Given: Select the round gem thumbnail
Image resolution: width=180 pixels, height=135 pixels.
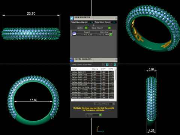Looking at the screenshot, I should (x=74, y=33).
